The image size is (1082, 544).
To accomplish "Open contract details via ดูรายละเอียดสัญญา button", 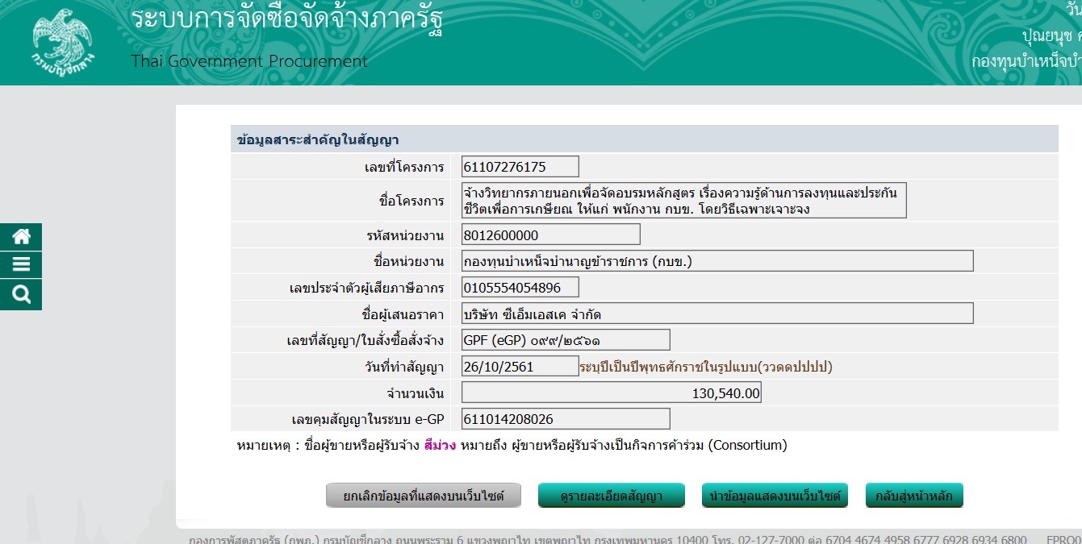I will click(x=611, y=496).
